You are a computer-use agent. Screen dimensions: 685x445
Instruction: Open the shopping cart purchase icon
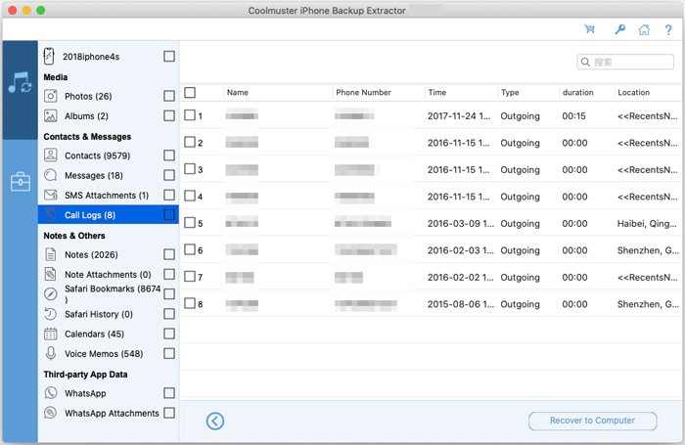click(x=590, y=29)
